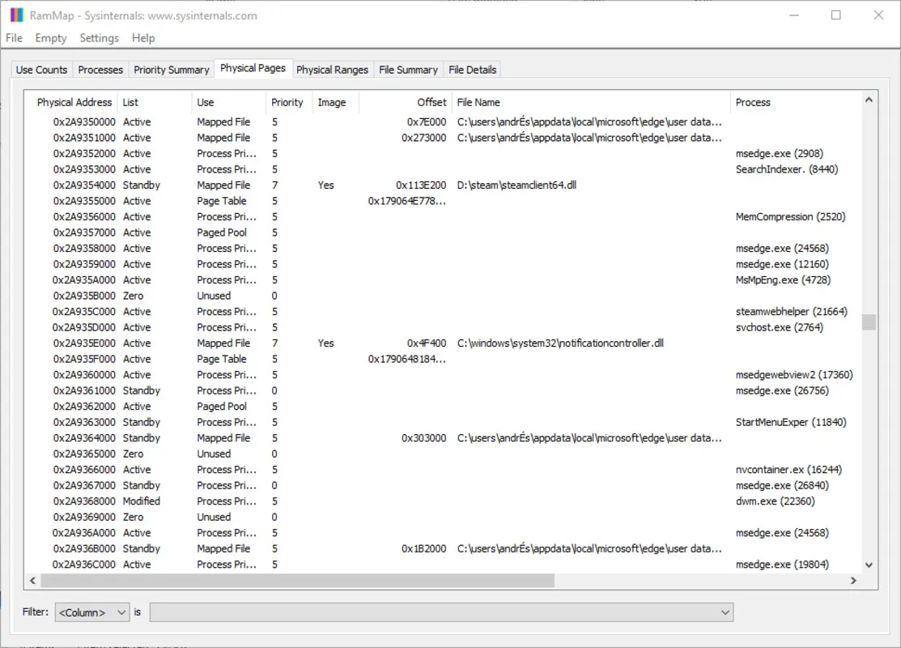Image resolution: width=901 pixels, height=648 pixels.
Task: Sort by the Physical Address column header
Action: click(x=71, y=102)
